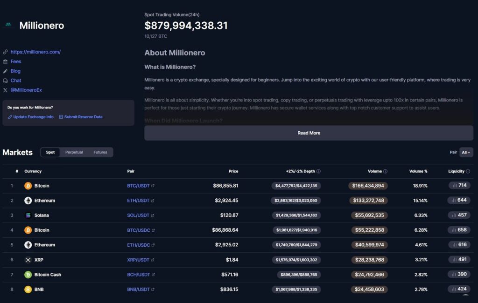
Task: Click the Millionero logo icon
Action: [x=7, y=26]
